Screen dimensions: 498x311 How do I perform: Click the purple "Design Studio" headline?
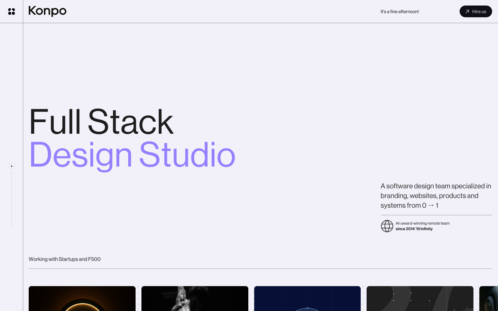(x=132, y=155)
